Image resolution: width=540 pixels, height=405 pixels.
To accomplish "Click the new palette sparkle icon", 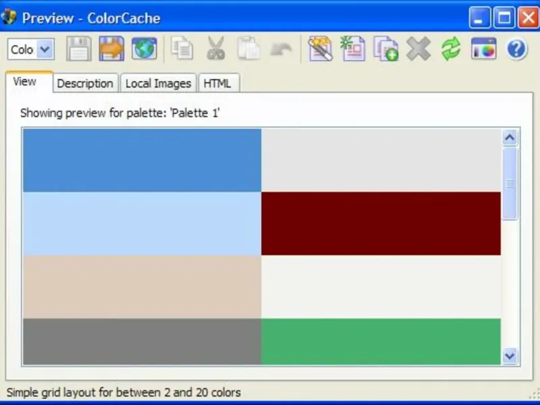I will point(352,49).
